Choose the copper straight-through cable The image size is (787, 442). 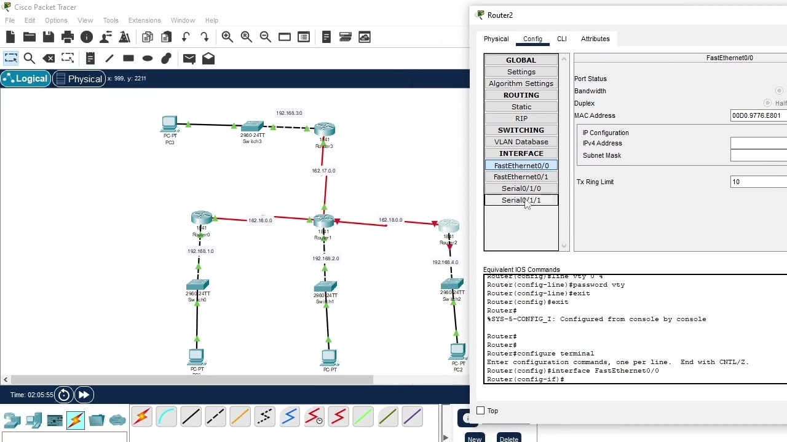click(x=191, y=417)
